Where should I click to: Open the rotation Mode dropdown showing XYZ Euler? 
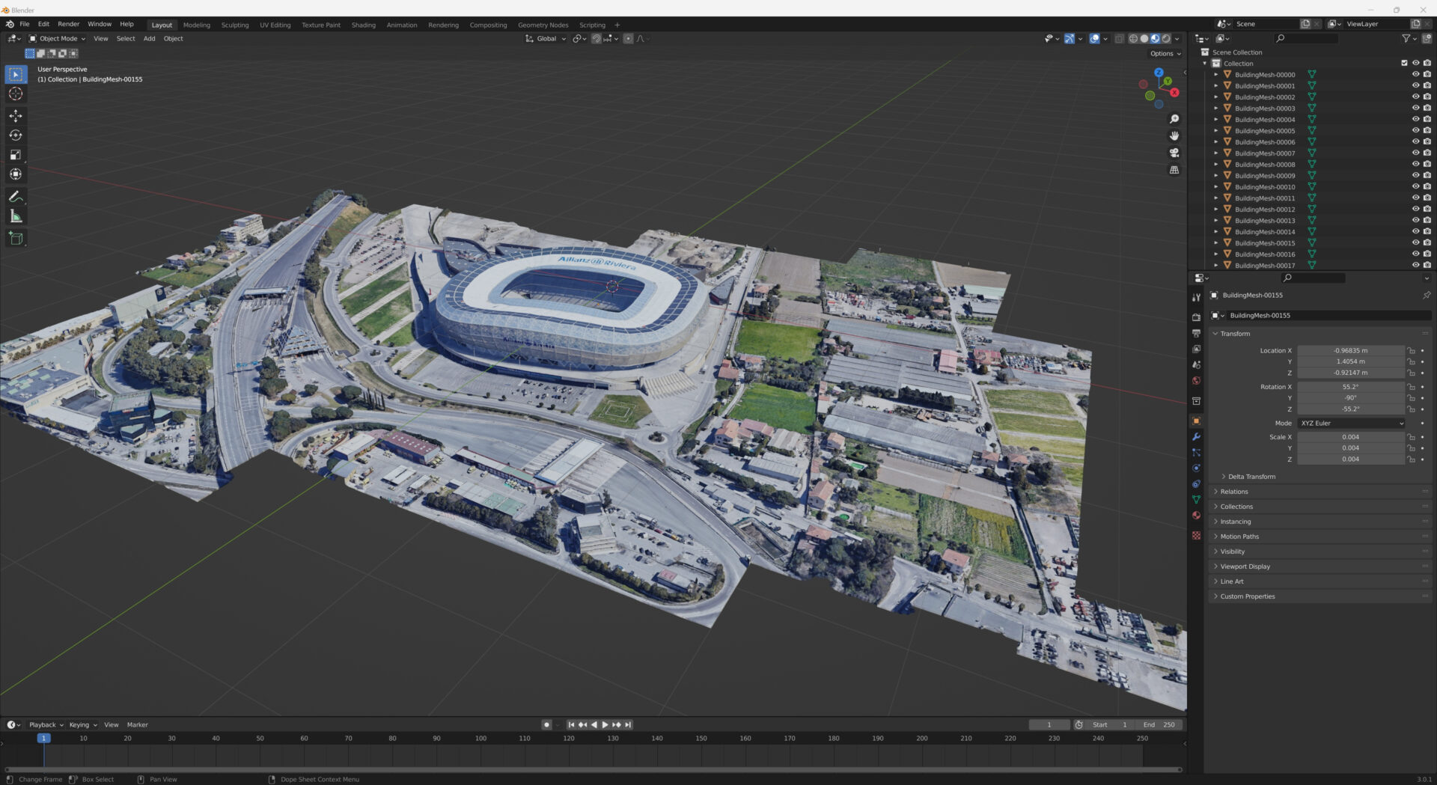[1350, 423]
